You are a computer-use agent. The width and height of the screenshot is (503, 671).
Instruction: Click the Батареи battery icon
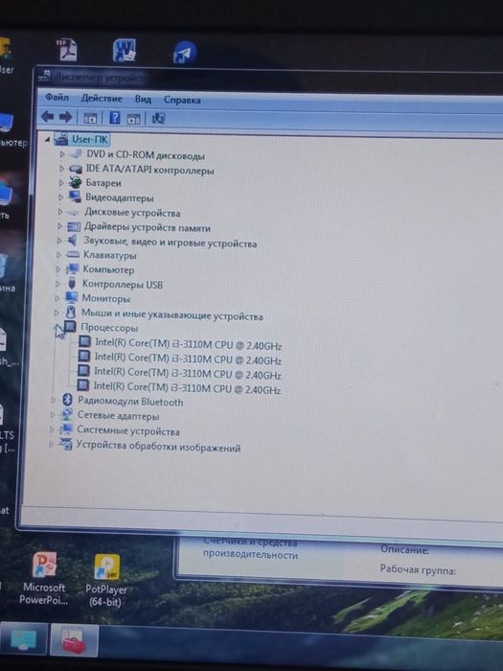[75, 182]
